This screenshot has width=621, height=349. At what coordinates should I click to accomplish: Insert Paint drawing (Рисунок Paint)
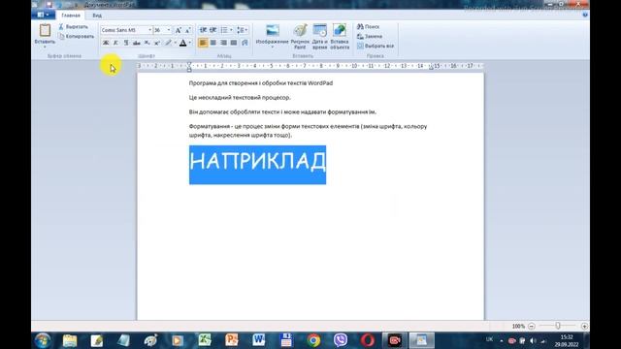[300, 37]
